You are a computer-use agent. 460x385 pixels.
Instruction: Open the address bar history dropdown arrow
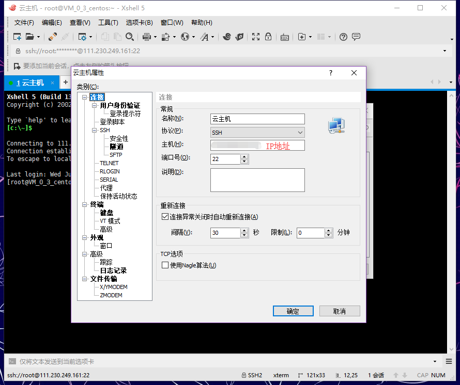point(444,51)
